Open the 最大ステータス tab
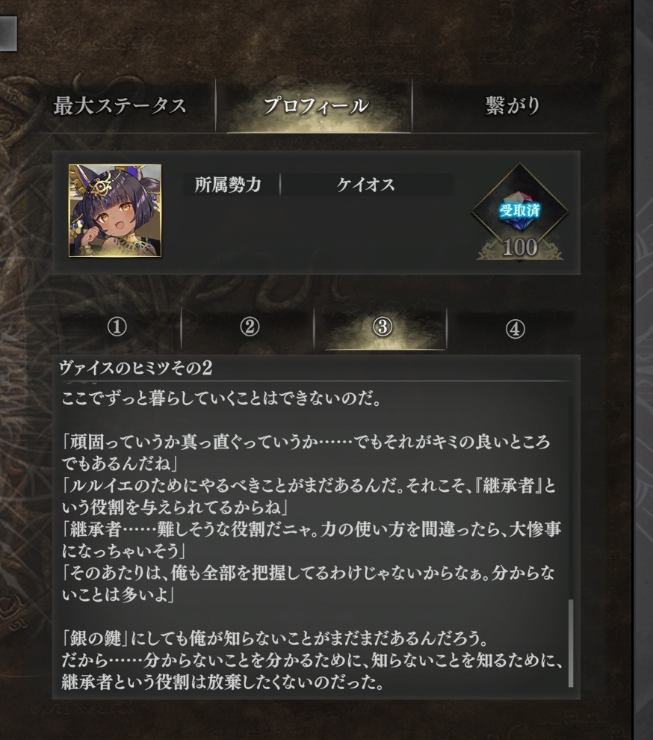 (120, 105)
